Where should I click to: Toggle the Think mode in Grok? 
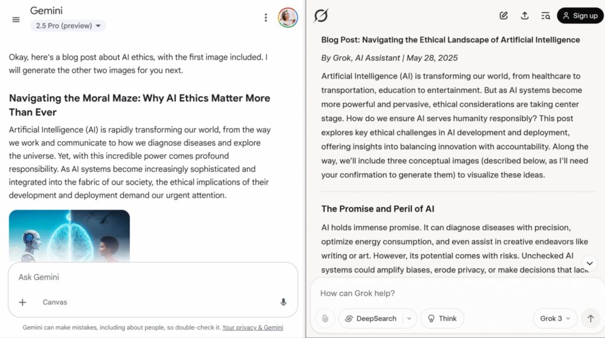[442, 318]
